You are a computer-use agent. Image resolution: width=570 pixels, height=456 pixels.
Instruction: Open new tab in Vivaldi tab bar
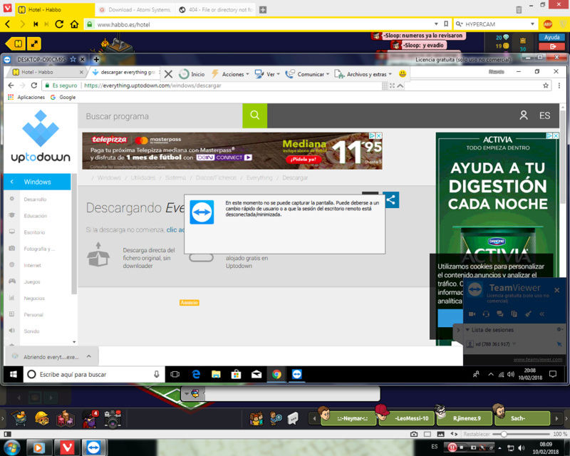pos(263,10)
